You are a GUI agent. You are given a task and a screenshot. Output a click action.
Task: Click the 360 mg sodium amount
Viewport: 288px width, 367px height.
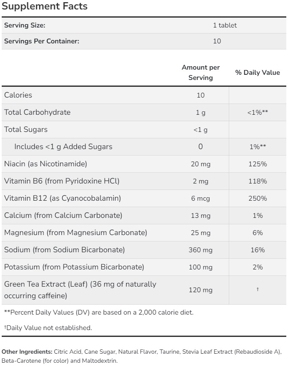(x=200, y=250)
